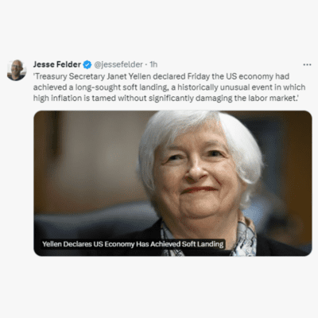Click the blue verified badge icon

[x=87, y=64]
